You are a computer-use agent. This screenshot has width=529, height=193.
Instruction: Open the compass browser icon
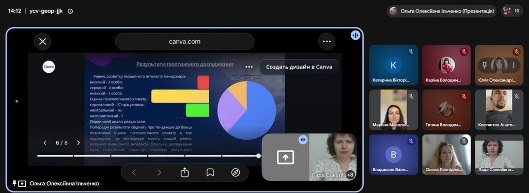click(x=236, y=172)
